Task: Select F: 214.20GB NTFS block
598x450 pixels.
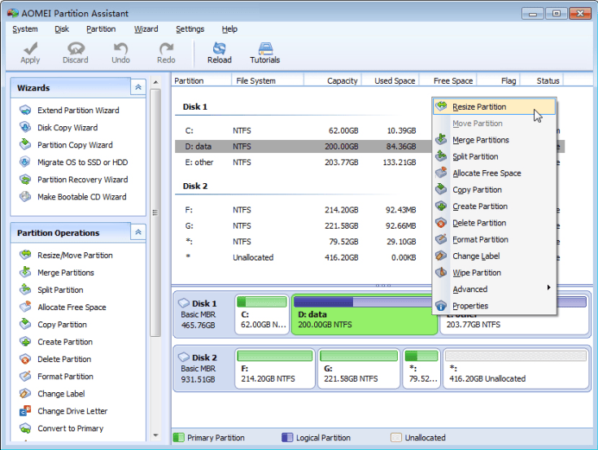Action: (275, 369)
